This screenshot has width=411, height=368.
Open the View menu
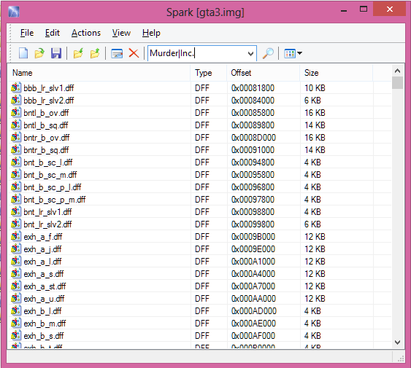click(121, 33)
